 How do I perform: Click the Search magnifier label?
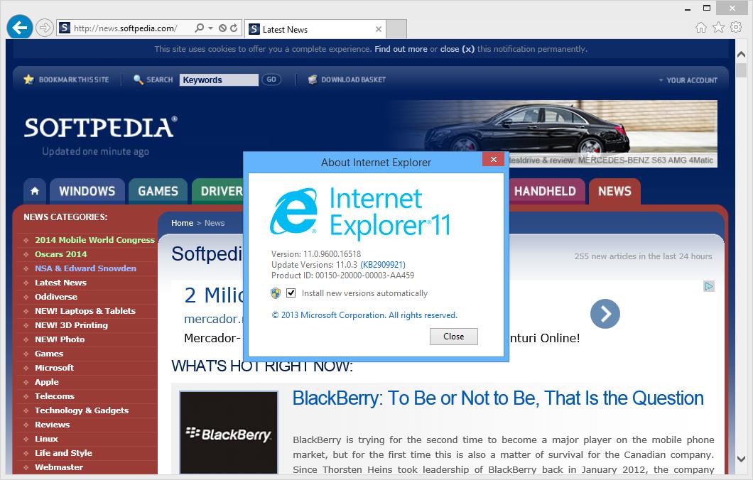click(153, 80)
